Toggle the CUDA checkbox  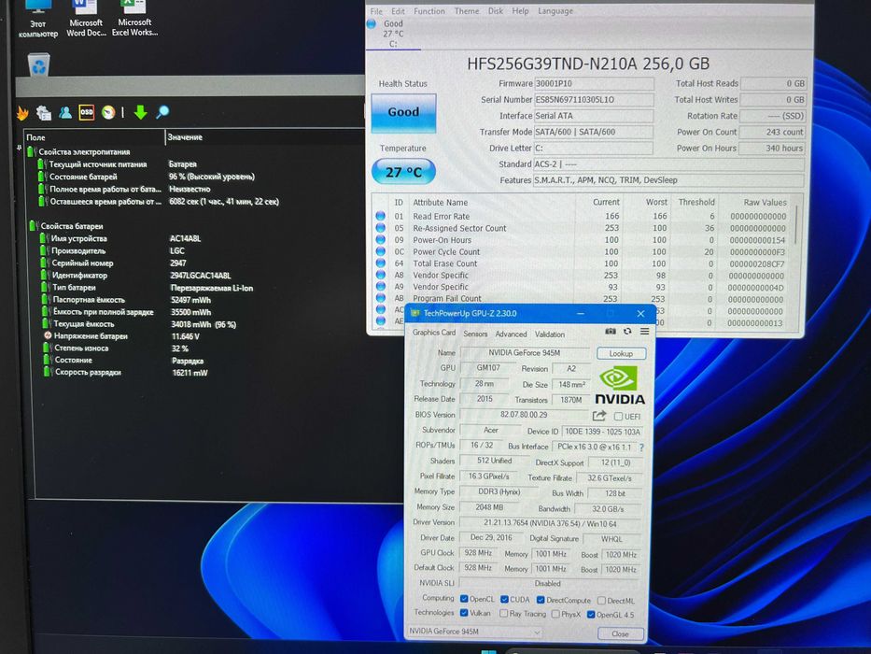point(504,600)
